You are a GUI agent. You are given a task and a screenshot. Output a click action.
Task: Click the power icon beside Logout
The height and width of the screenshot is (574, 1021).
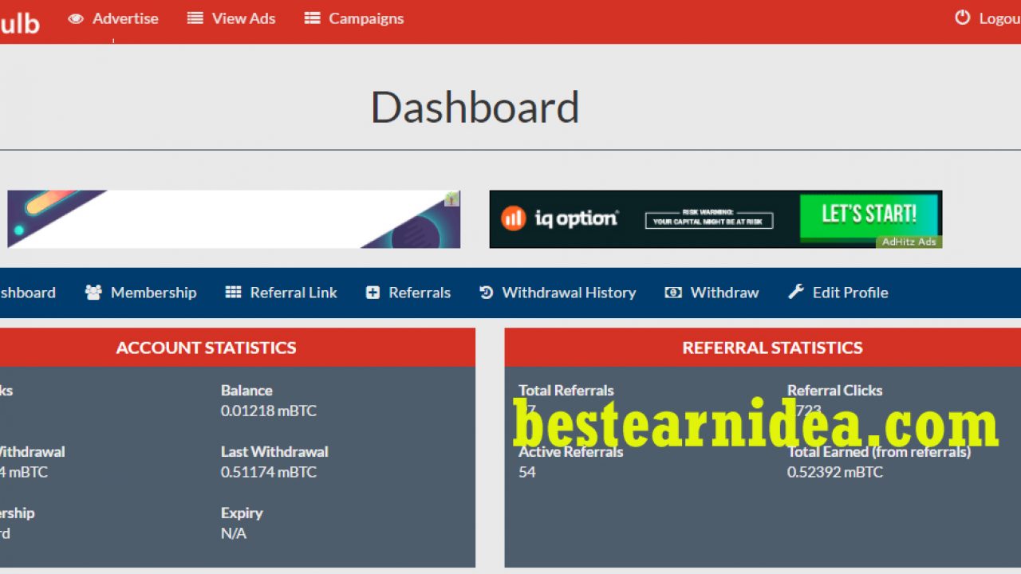tap(963, 18)
